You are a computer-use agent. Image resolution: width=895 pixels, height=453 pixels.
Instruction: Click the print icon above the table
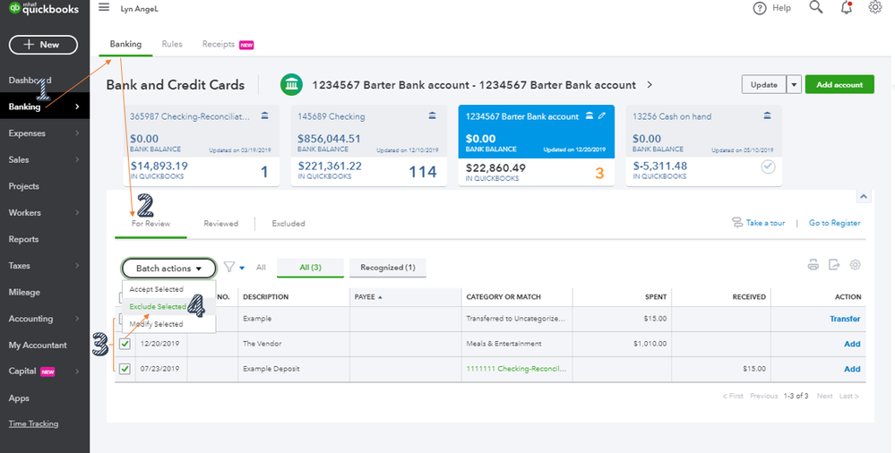click(x=813, y=265)
